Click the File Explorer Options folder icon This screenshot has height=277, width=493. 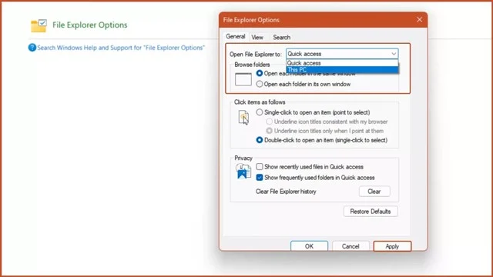[x=39, y=25]
